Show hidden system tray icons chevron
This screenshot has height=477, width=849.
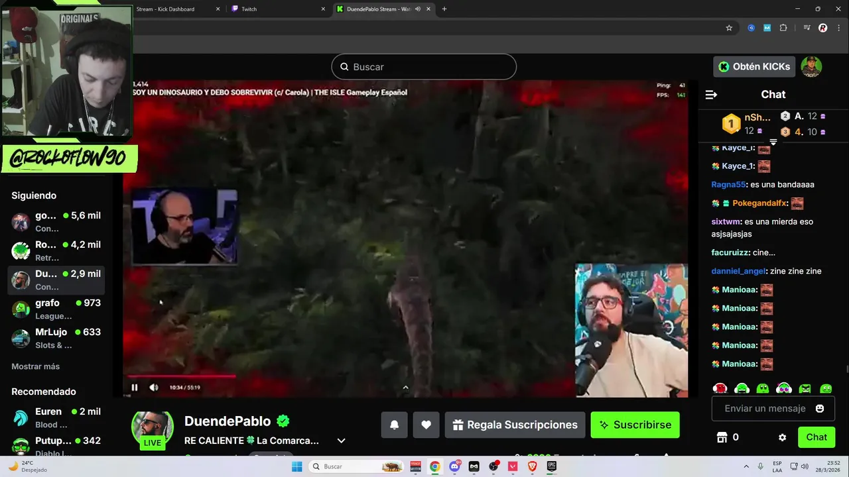[x=746, y=466]
